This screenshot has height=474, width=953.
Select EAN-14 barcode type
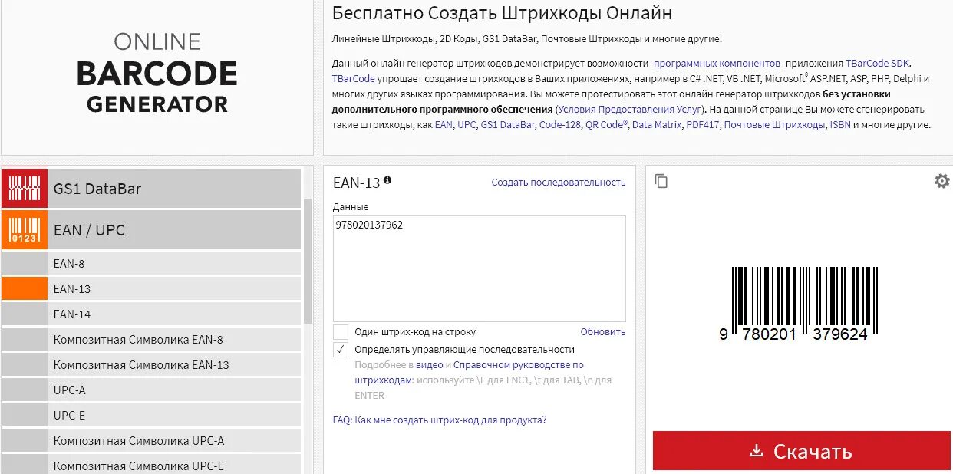[151, 314]
